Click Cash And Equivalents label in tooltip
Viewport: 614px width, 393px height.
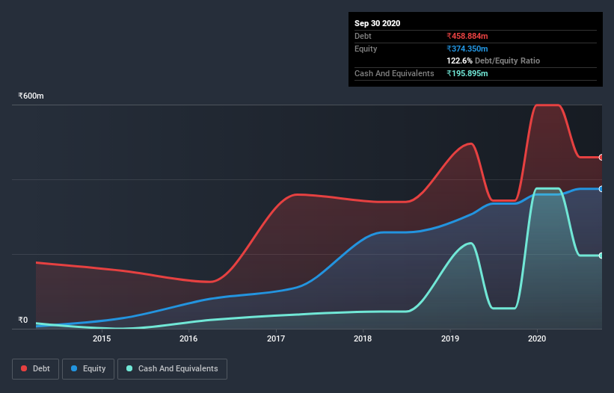[394, 73]
